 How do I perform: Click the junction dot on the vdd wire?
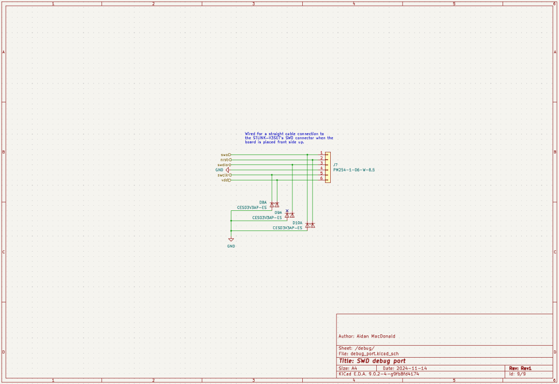277,180
